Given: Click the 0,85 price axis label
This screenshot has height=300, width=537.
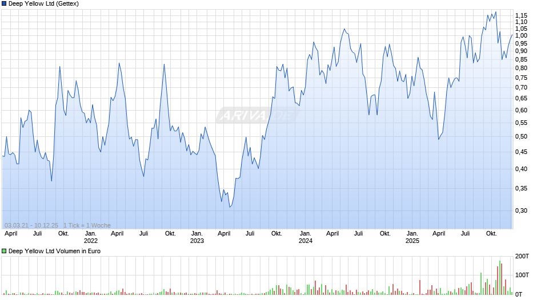Looking at the screenshot, I should pyautogui.click(x=521, y=59).
